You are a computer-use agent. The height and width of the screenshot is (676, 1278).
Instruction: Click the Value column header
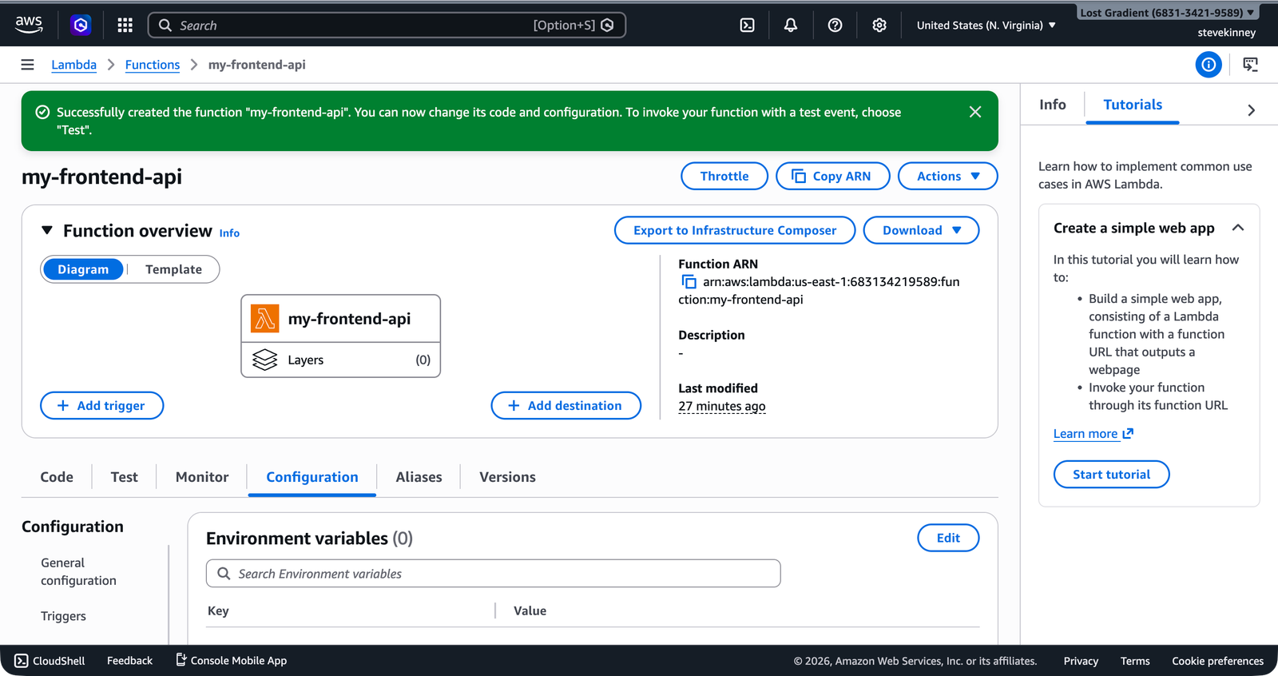[x=530, y=610]
